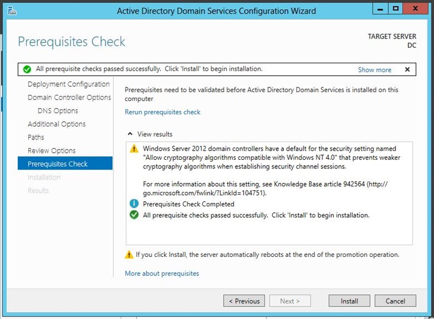Select DNS Options in sidebar
Image resolution: width=434 pixels, height=319 pixels.
pos(58,111)
